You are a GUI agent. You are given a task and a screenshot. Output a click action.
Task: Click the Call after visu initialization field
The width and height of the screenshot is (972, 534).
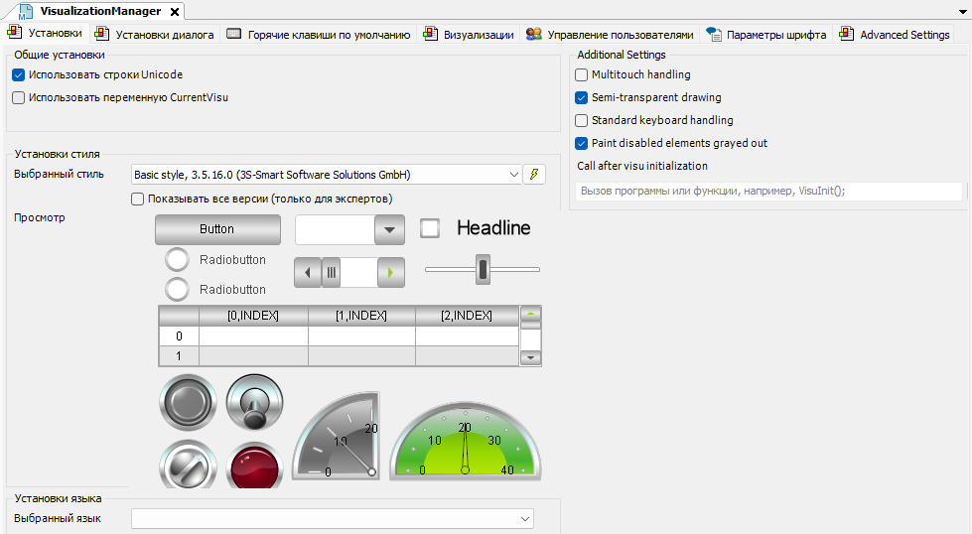click(768, 192)
